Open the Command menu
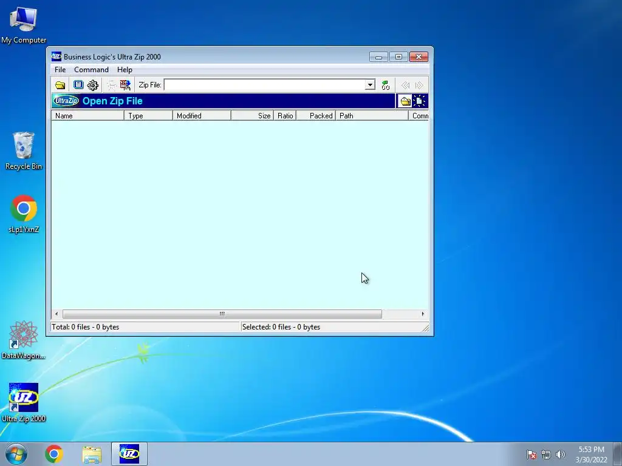This screenshot has width=622, height=466. click(91, 70)
